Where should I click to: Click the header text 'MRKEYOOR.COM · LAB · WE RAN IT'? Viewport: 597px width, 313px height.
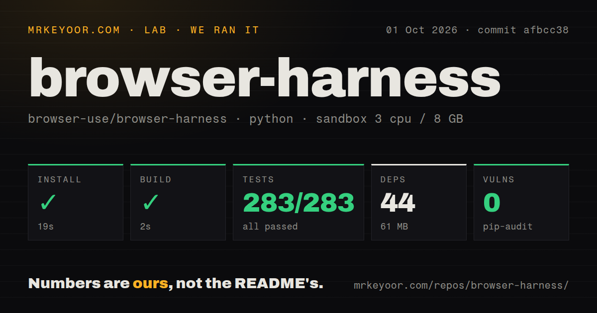(144, 30)
